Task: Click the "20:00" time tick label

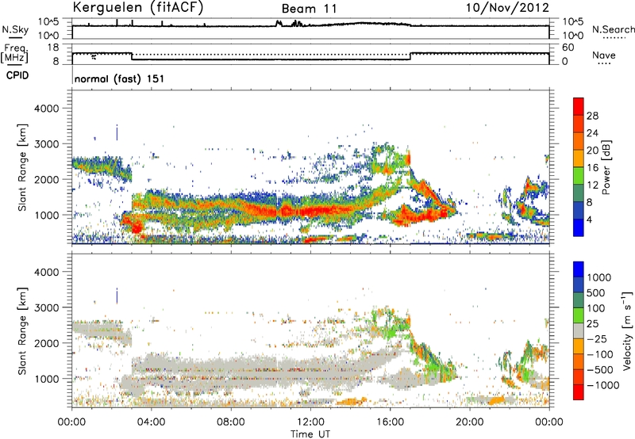Action: [470, 422]
